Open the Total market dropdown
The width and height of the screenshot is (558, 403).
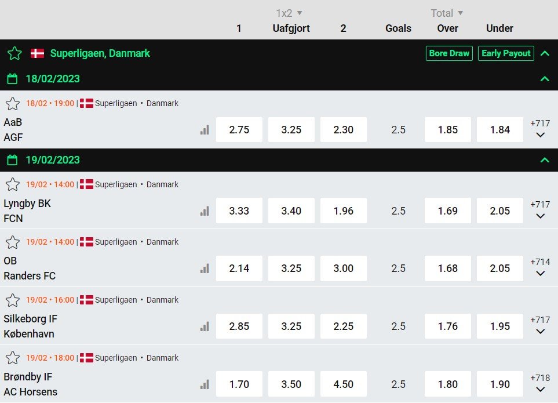[x=447, y=13]
